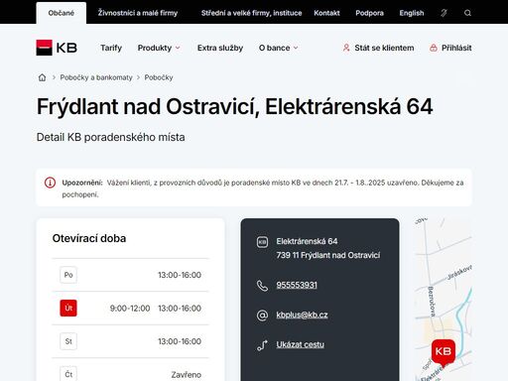Switch language to English
The image size is (508, 381).
[412, 13]
